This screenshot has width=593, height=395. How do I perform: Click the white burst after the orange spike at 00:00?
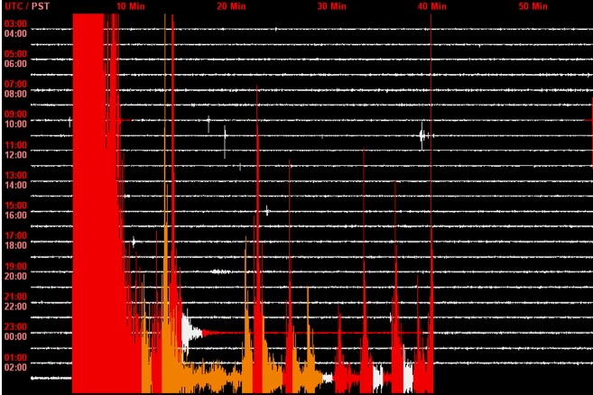click(191, 332)
